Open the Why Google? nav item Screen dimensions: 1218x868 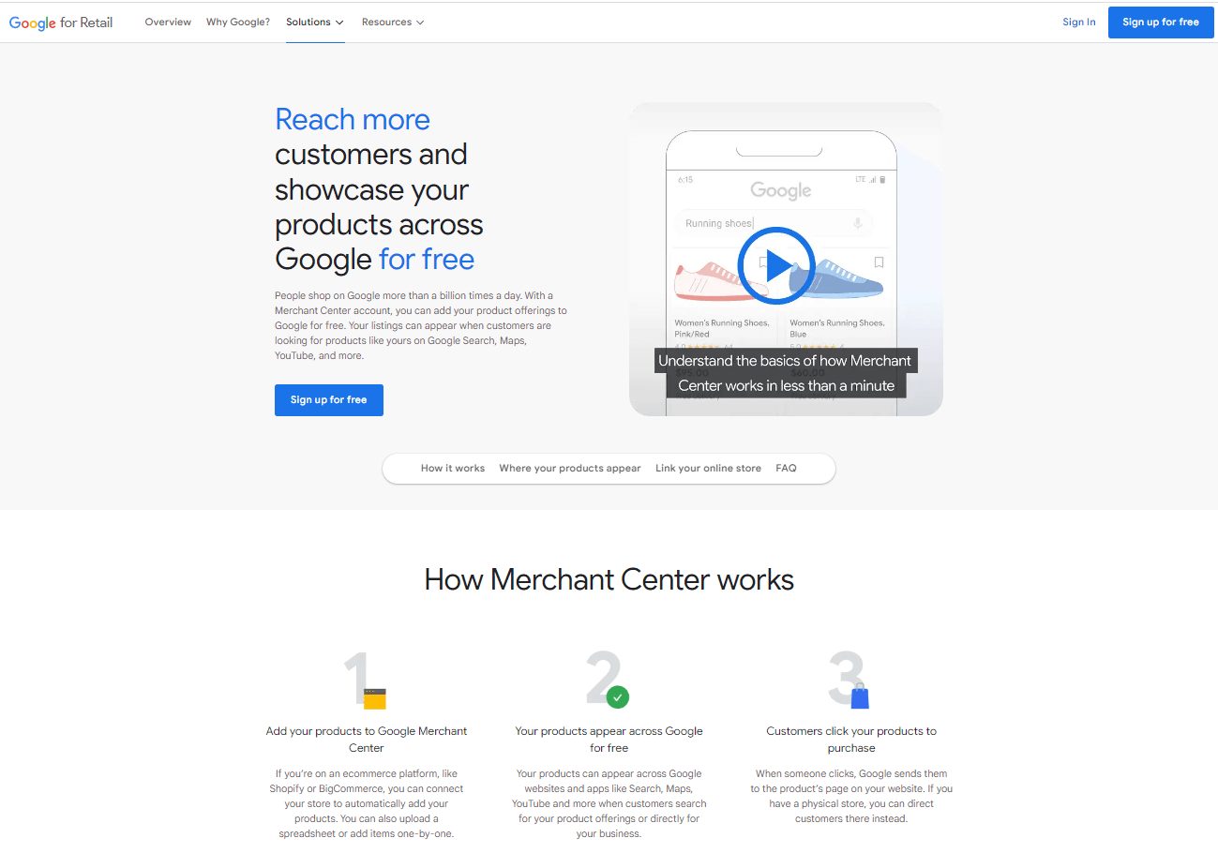[238, 22]
